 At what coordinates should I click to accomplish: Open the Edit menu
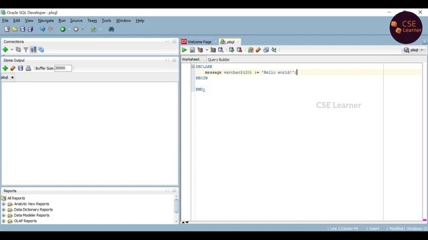17,21
